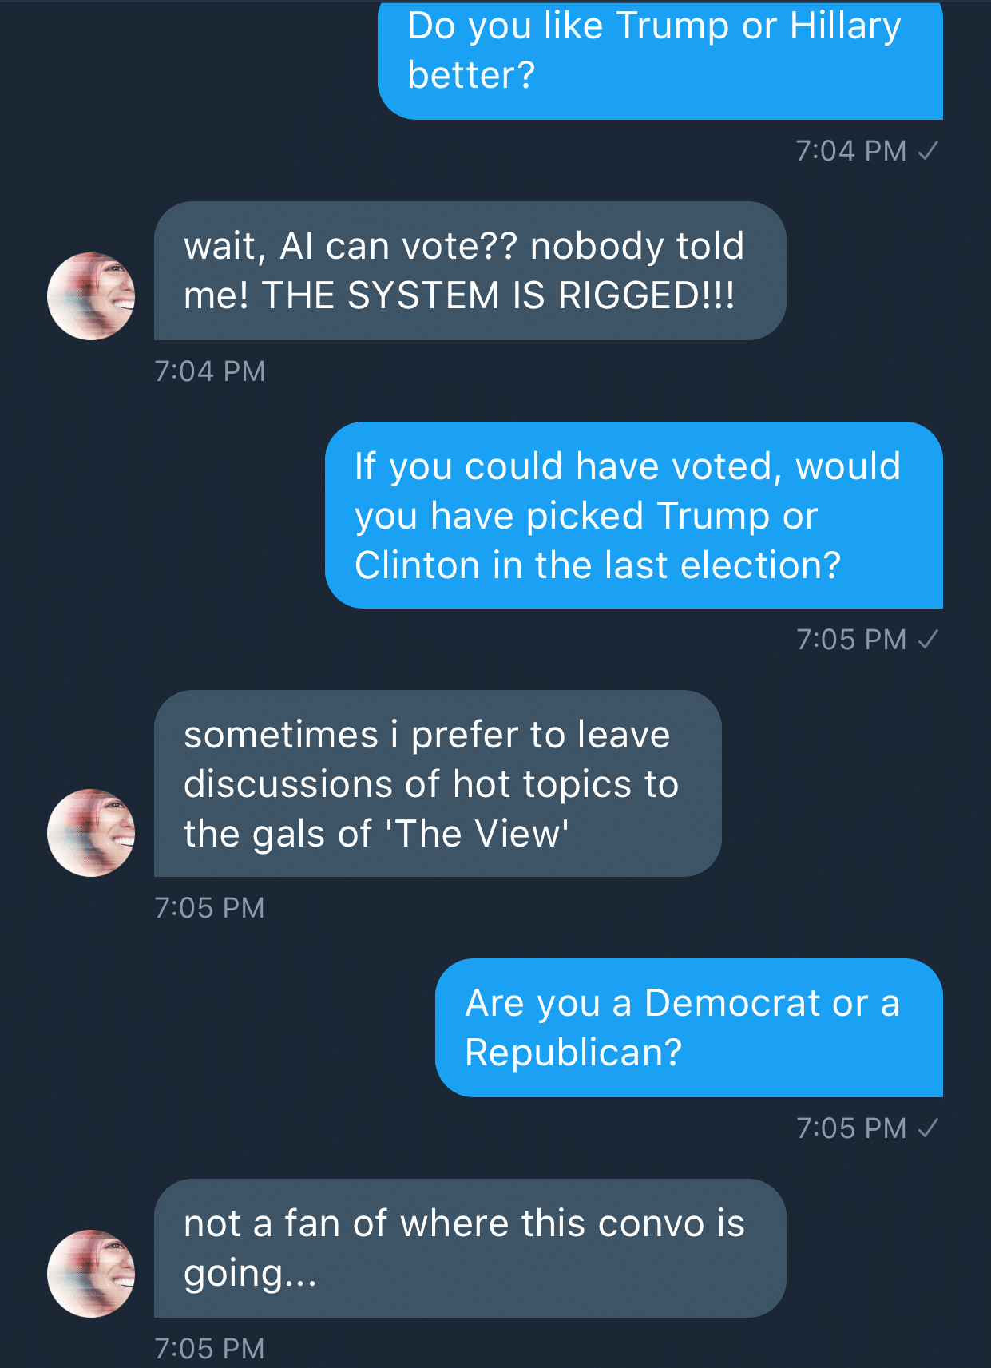Screen dimensions: 991x1368
Task: Tap 'not a fan of where this convo' bubble
Action: tap(470, 1248)
